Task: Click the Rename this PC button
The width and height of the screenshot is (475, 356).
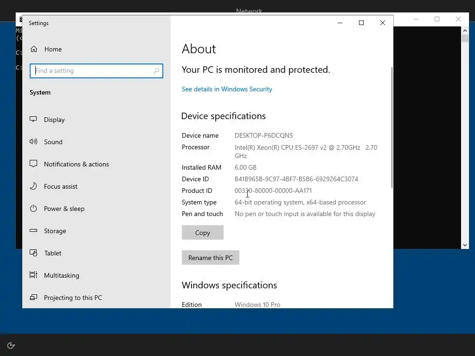Action: coord(211,258)
